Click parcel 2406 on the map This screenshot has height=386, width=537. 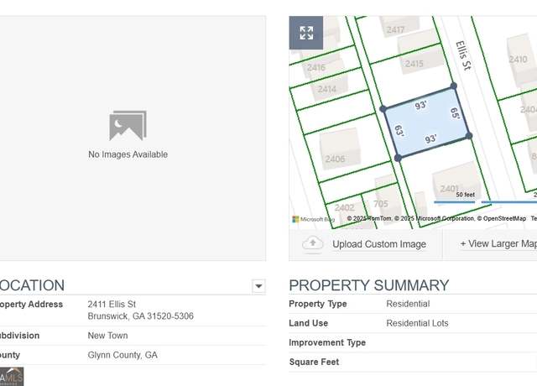[336, 159]
